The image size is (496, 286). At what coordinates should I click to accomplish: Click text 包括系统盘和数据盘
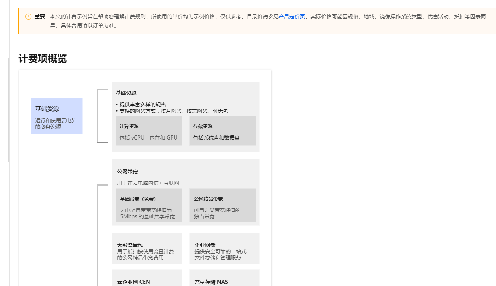216,138
